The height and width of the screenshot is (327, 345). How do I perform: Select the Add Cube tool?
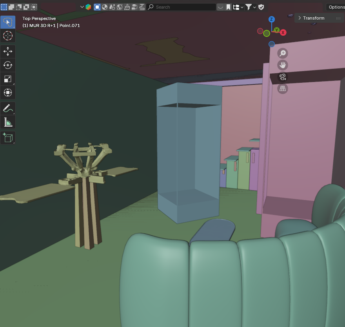click(8, 138)
